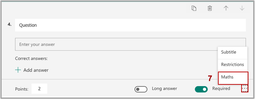This screenshot has width=255, height=99.
Task: Click the Long answer label text
Action: pyautogui.click(x=164, y=88)
